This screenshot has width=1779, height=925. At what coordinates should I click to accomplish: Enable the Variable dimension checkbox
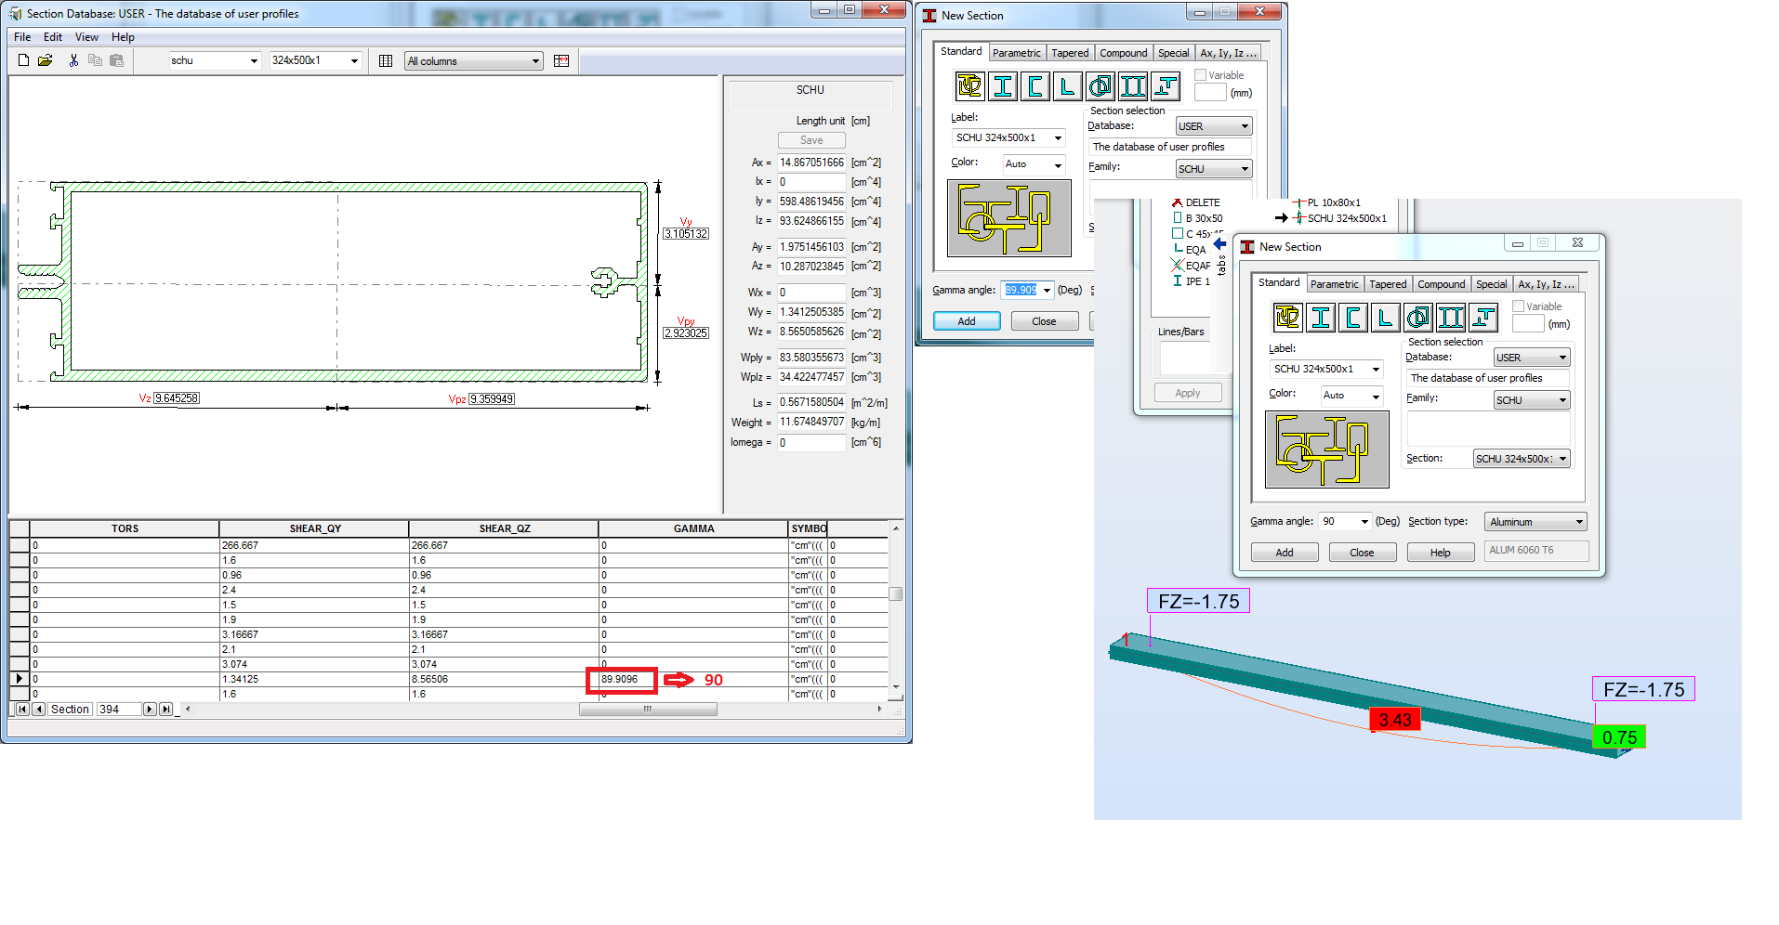(x=1200, y=74)
